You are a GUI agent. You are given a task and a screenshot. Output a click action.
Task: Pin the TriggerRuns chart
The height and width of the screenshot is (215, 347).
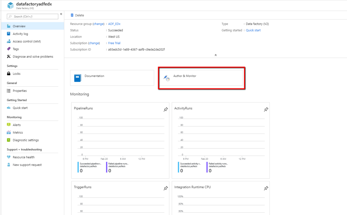165,188
